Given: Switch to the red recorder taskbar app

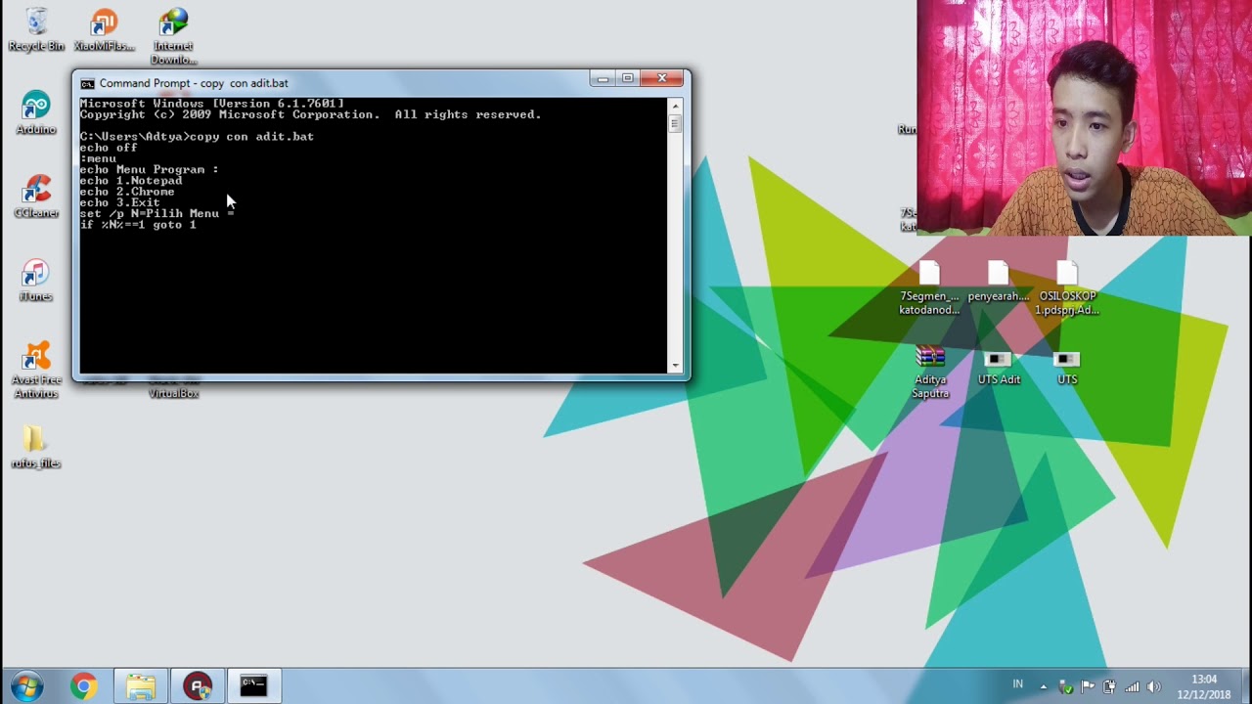Looking at the screenshot, I should 198,686.
